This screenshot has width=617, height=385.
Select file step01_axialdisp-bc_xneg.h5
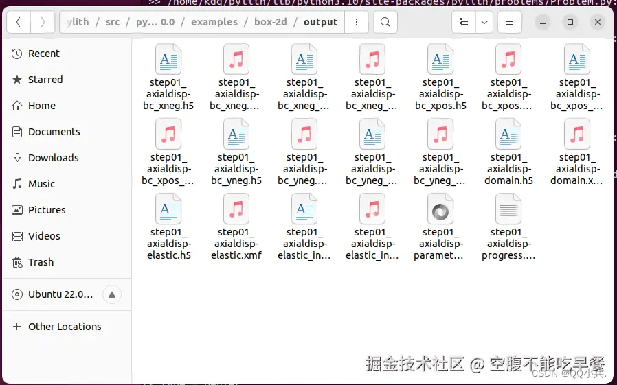coord(168,78)
